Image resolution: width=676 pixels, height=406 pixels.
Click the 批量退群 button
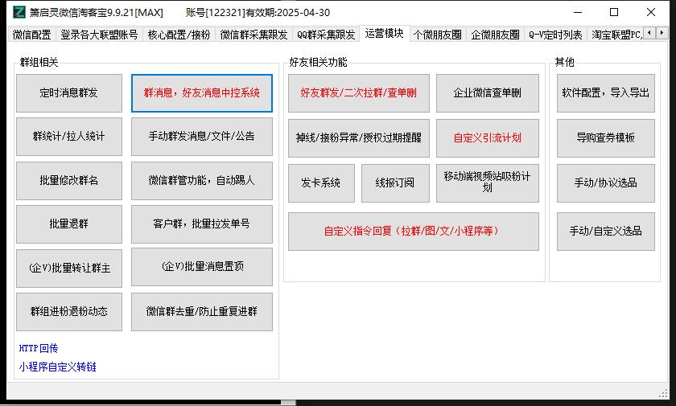pos(69,224)
